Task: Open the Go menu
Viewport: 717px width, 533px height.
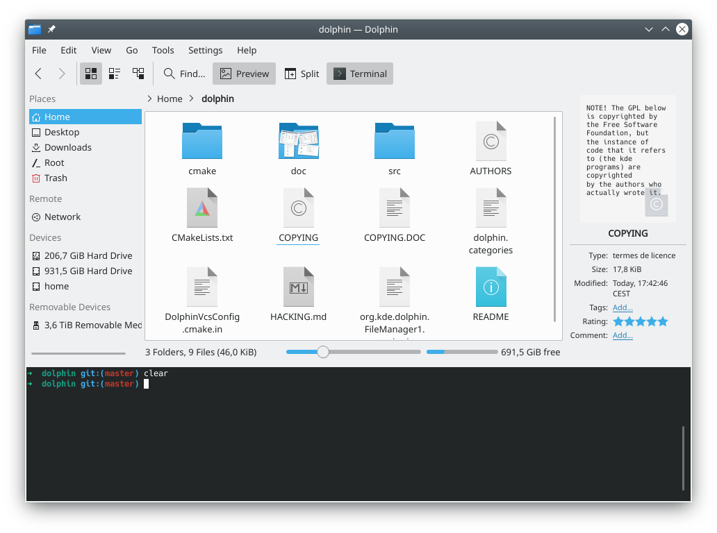Action: click(132, 50)
